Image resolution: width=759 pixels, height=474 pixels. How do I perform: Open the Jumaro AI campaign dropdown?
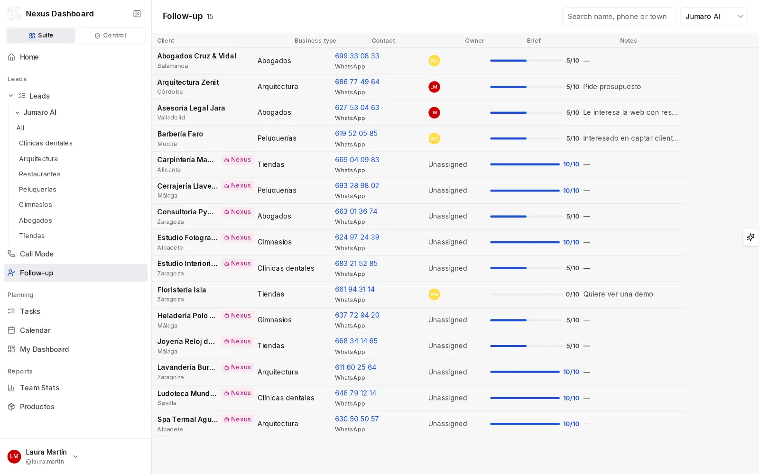click(713, 17)
